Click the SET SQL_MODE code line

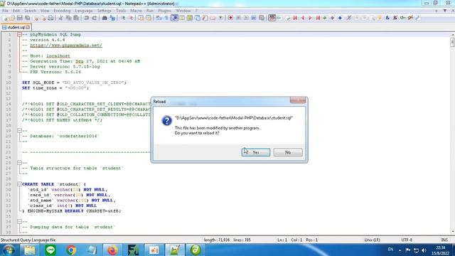coord(74,82)
